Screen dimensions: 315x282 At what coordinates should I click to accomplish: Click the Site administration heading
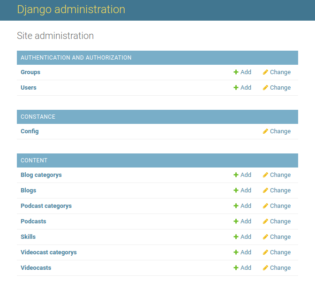(55, 36)
